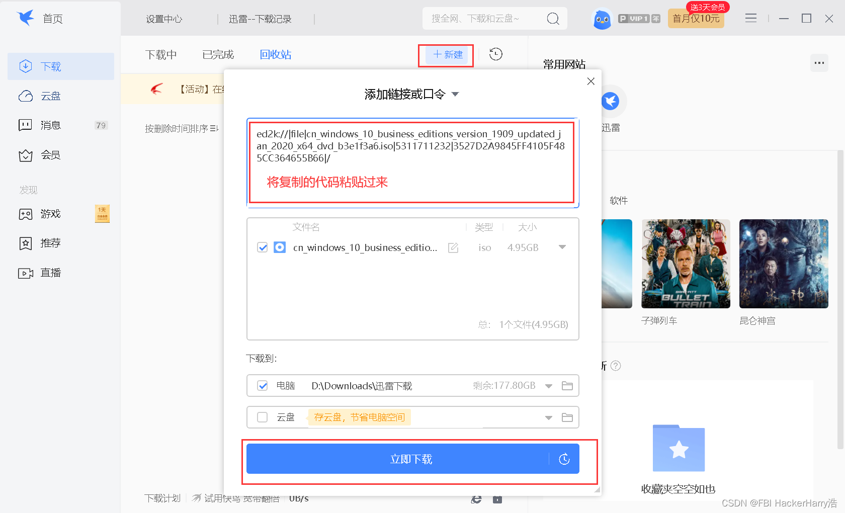Click the iso disc file icon
Viewport: 845px width, 513px height.
280,247
